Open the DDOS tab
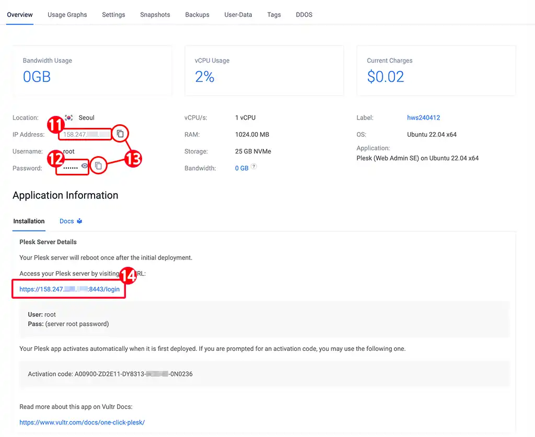Image resolution: width=535 pixels, height=437 pixels. [x=304, y=15]
